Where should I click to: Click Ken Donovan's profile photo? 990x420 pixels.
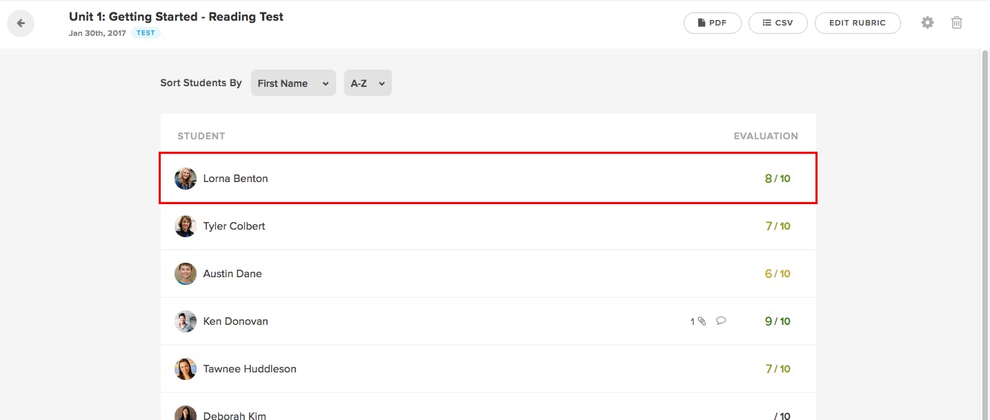coord(186,321)
